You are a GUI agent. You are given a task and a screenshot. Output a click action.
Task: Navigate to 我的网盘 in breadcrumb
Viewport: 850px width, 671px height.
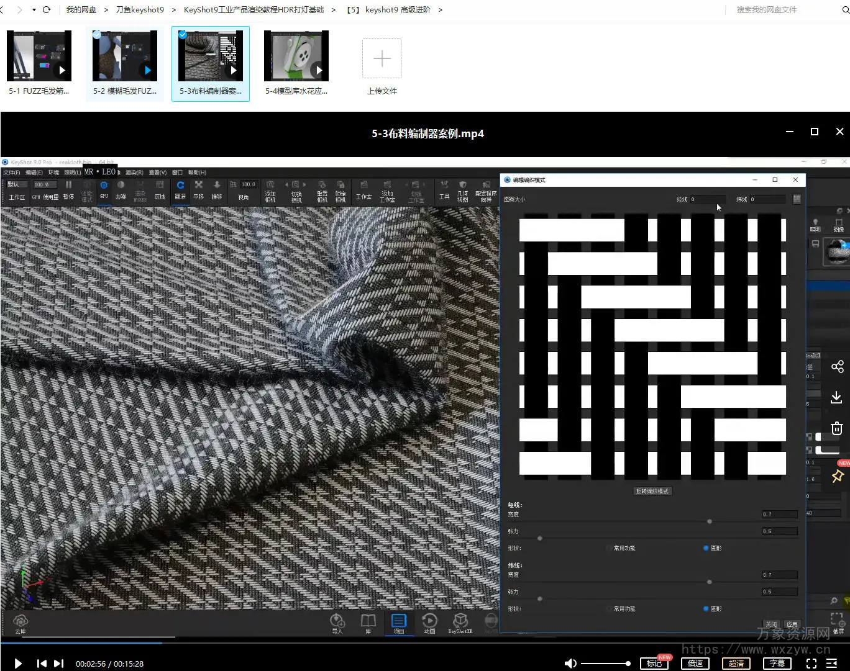point(81,10)
